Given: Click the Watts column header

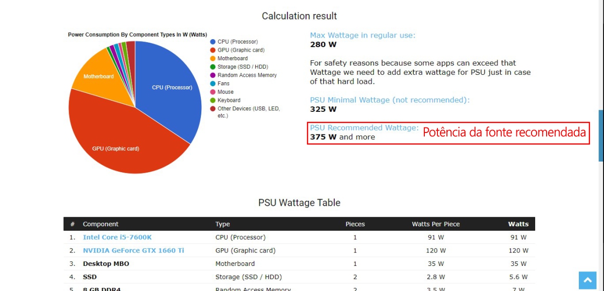Looking at the screenshot, I should pos(518,224).
